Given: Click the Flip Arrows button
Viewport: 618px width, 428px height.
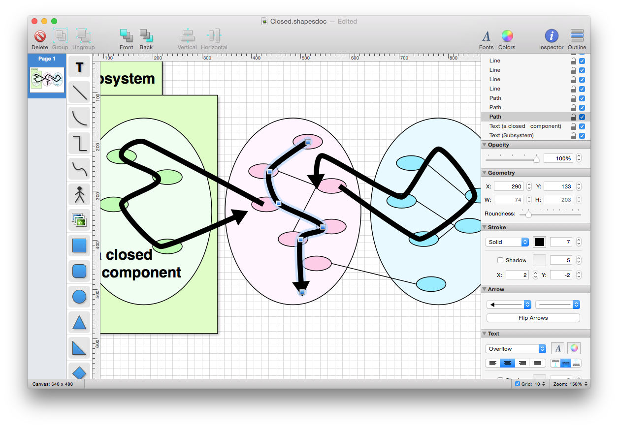Looking at the screenshot, I should (x=533, y=317).
